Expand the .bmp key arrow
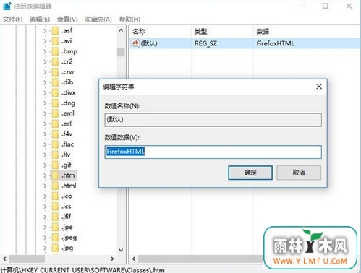Viewport: 361px width, 273px height. tap(45, 51)
